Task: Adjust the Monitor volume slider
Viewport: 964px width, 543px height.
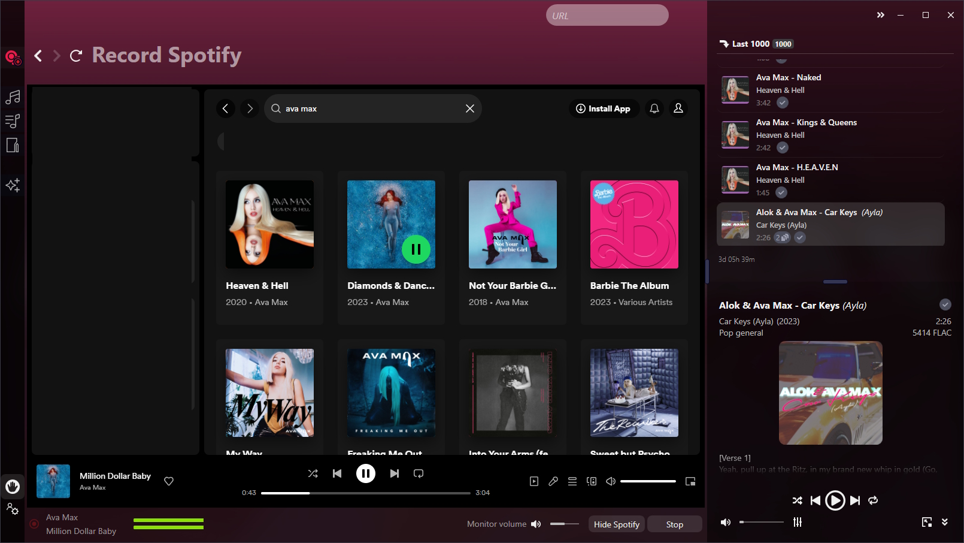Action: pos(564,524)
